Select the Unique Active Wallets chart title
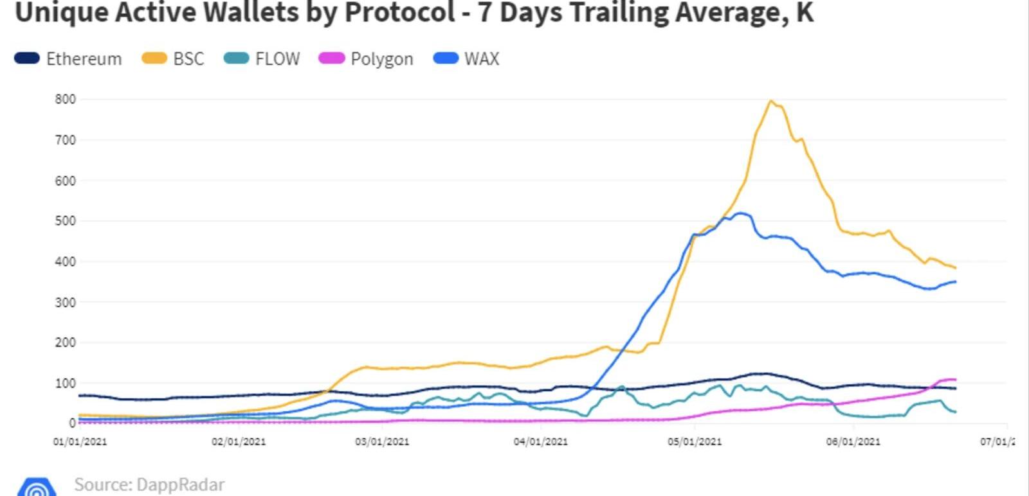1029x496 pixels. pos(414,13)
